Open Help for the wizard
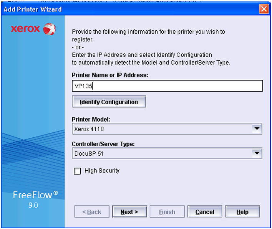 tap(242, 212)
